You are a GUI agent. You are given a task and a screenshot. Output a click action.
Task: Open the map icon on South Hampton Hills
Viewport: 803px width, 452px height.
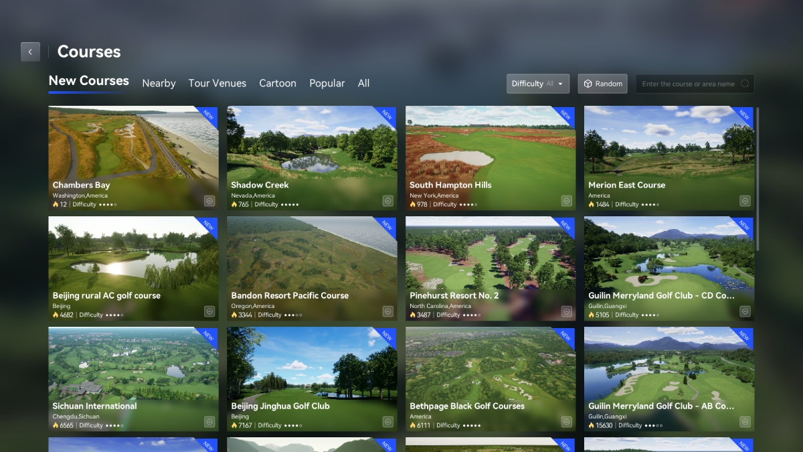[567, 200]
